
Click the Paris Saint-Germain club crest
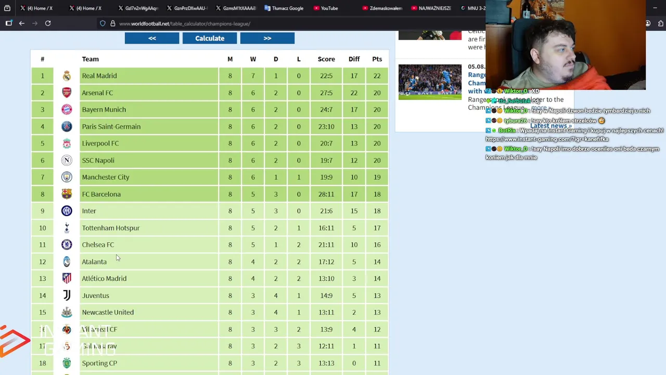coord(67,127)
